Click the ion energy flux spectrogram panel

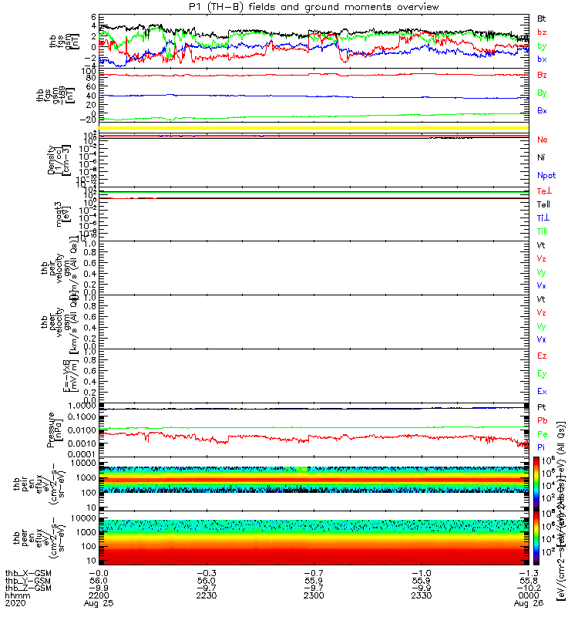(314, 484)
